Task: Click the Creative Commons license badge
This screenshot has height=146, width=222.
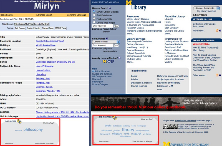Action: coord(170,126)
